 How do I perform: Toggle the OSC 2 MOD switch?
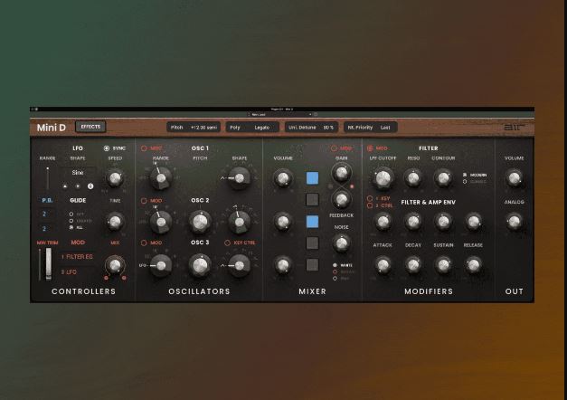click(144, 200)
